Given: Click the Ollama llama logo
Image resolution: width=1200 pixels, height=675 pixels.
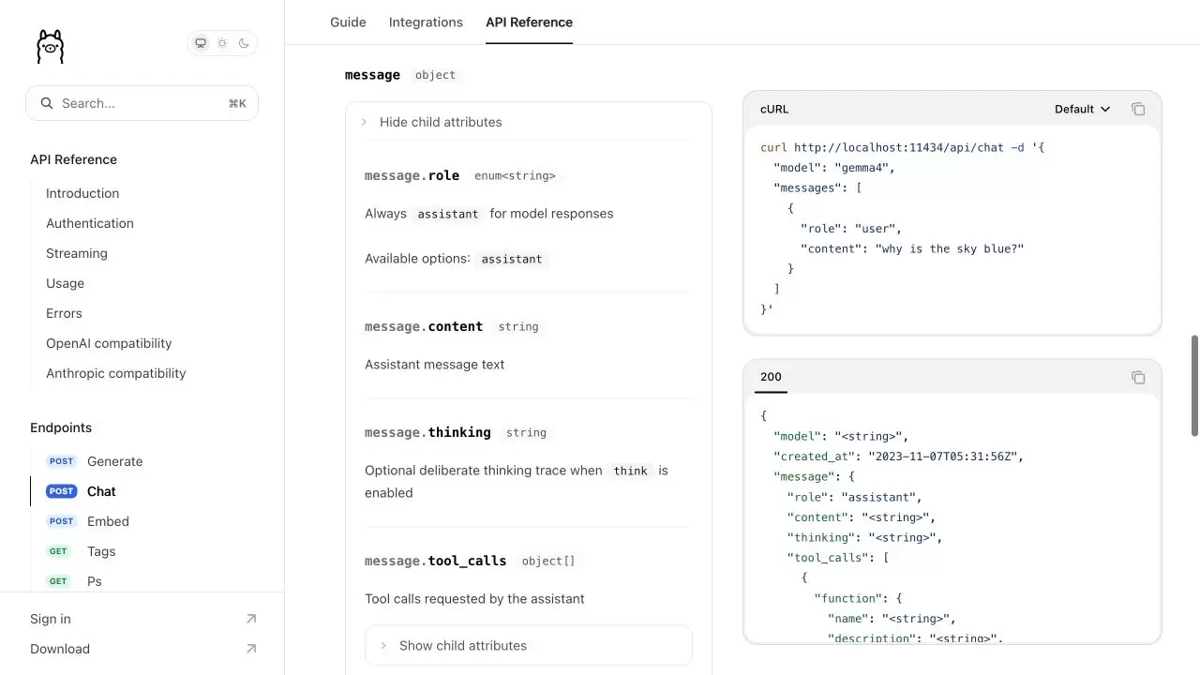Looking at the screenshot, I should 50,46.
